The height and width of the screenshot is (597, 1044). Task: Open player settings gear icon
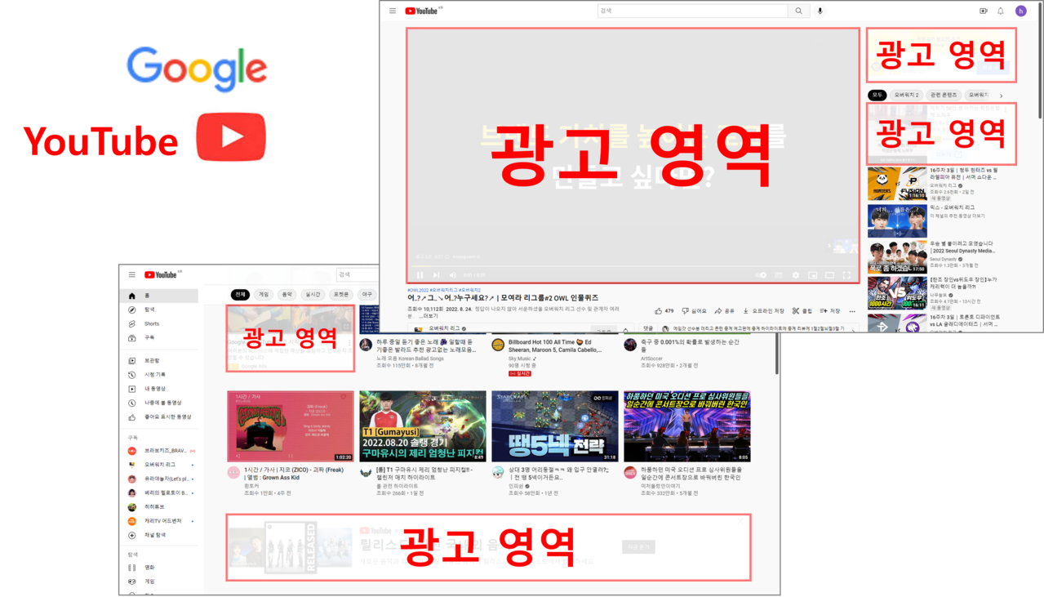coord(796,275)
